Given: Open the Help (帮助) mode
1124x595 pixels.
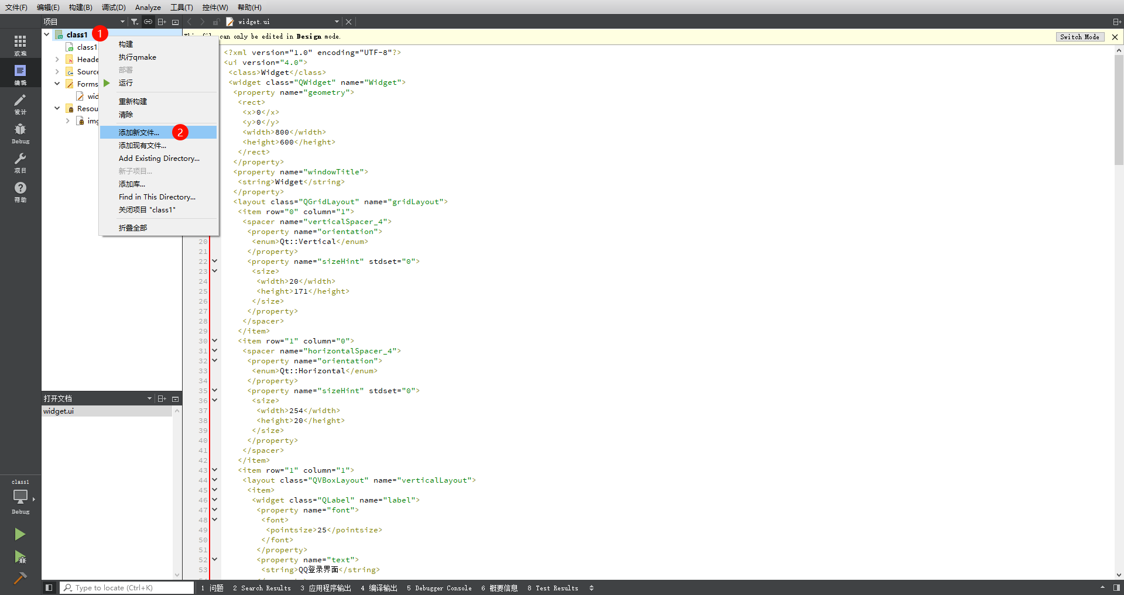Looking at the screenshot, I should point(20,191).
